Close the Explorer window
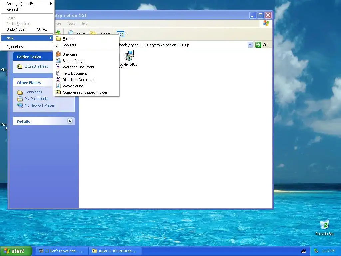 (x=268, y=15)
